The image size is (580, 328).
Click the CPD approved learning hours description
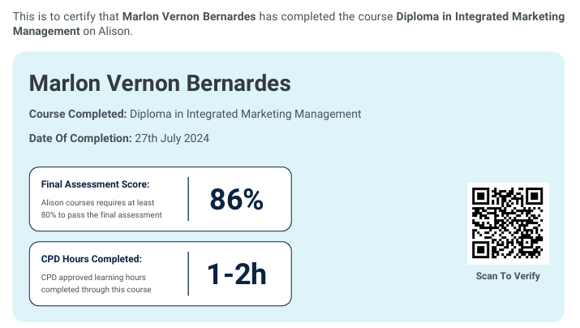click(x=96, y=283)
